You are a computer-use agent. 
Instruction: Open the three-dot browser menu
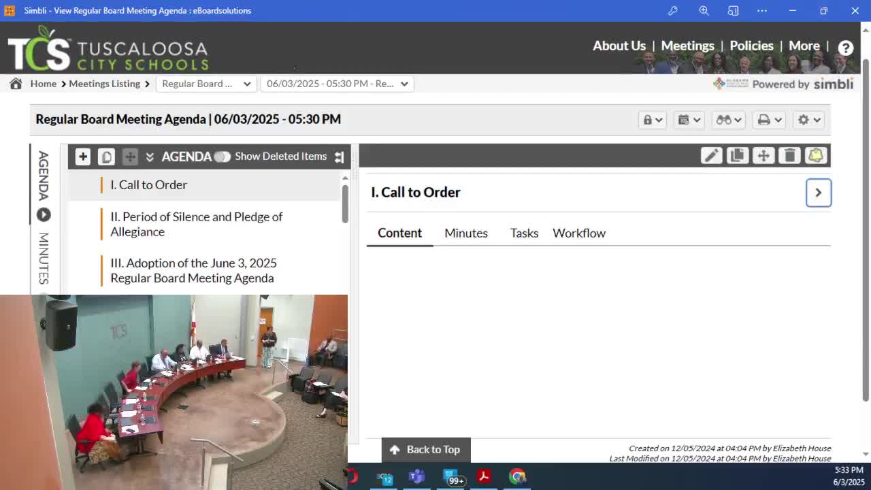click(x=762, y=11)
